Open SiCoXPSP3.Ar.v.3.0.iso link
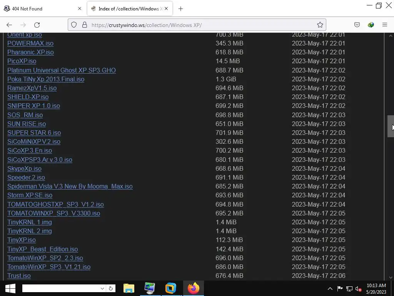The image size is (394, 296). click(x=40, y=160)
